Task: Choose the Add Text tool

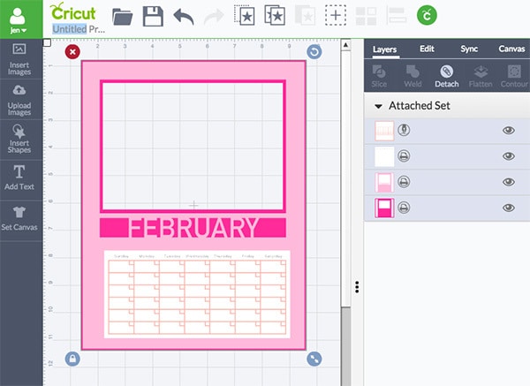Action: point(19,178)
